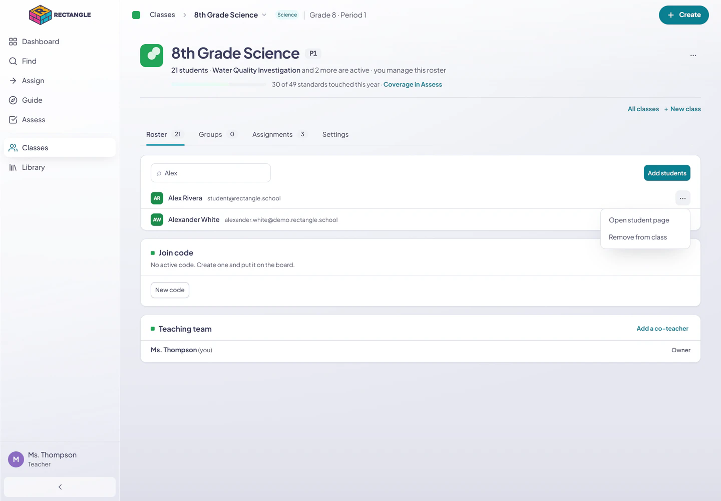Screen dimensions: 721x501
Task: Click the Rectangle logo in the sidebar
Action: click(x=60, y=15)
